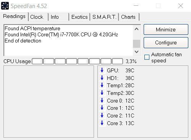The height and width of the screenshot is (140, 191).
Task: Open settings with the Configure button
Action: (166, 42)
